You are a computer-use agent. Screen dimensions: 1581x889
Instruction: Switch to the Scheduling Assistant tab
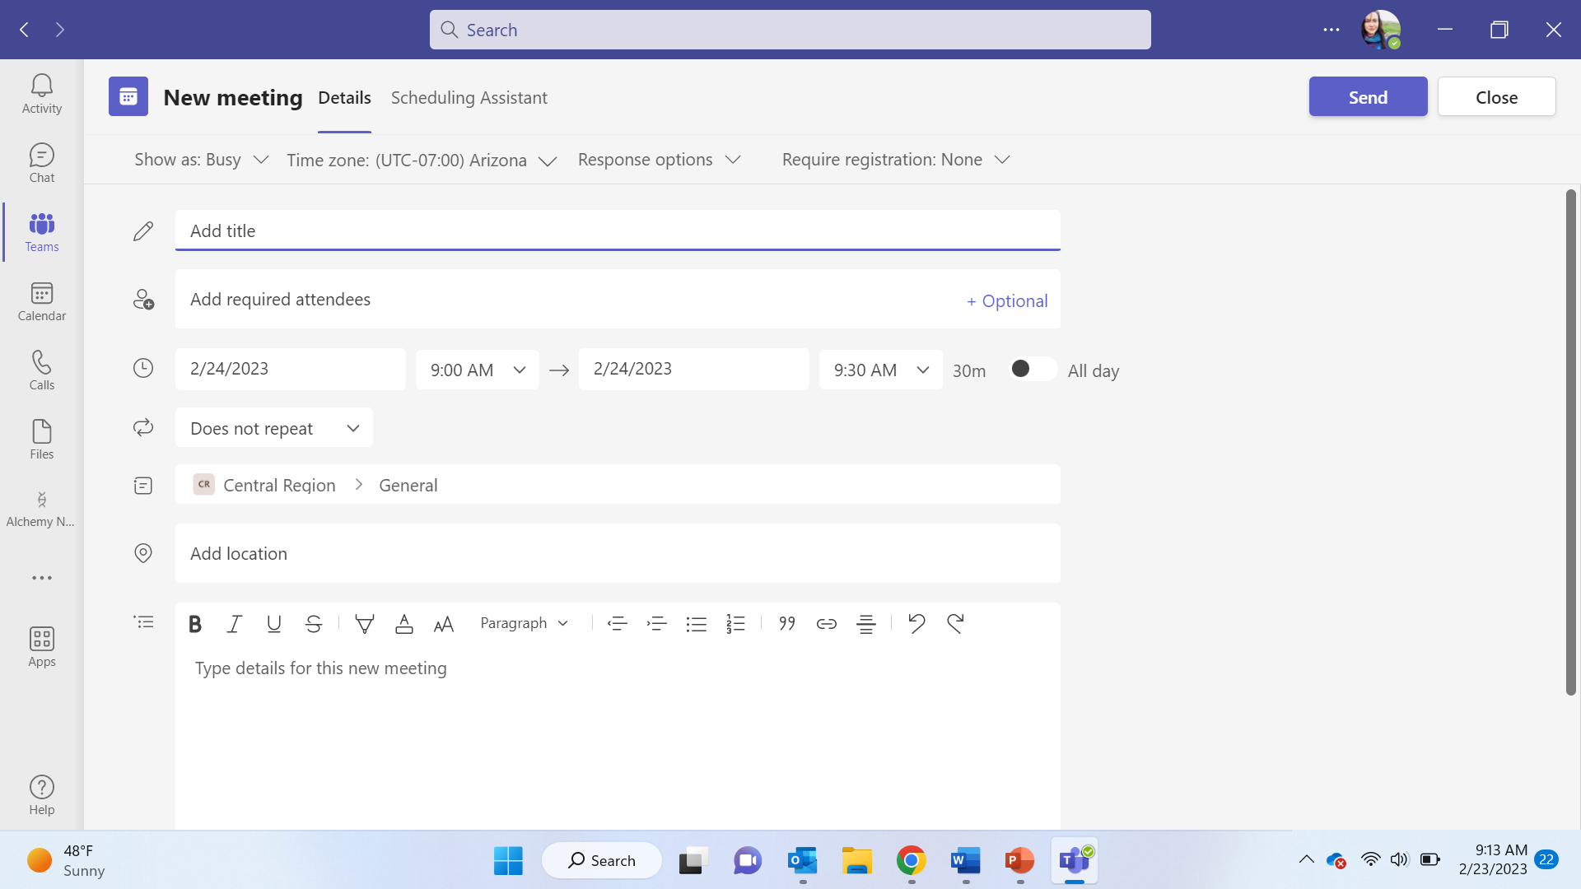click(469, 97)
